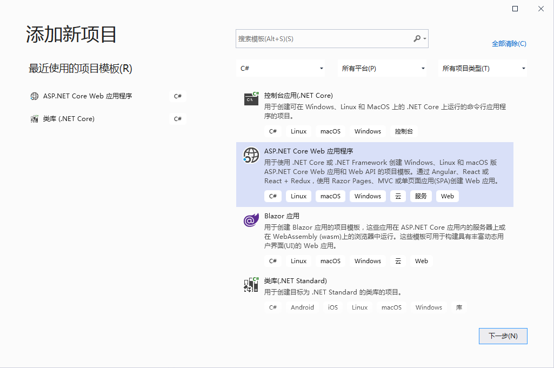The image size is (554, 368).
Task: Click the C# tag on ASP.NET template in list
Action: tap(273, 196)
